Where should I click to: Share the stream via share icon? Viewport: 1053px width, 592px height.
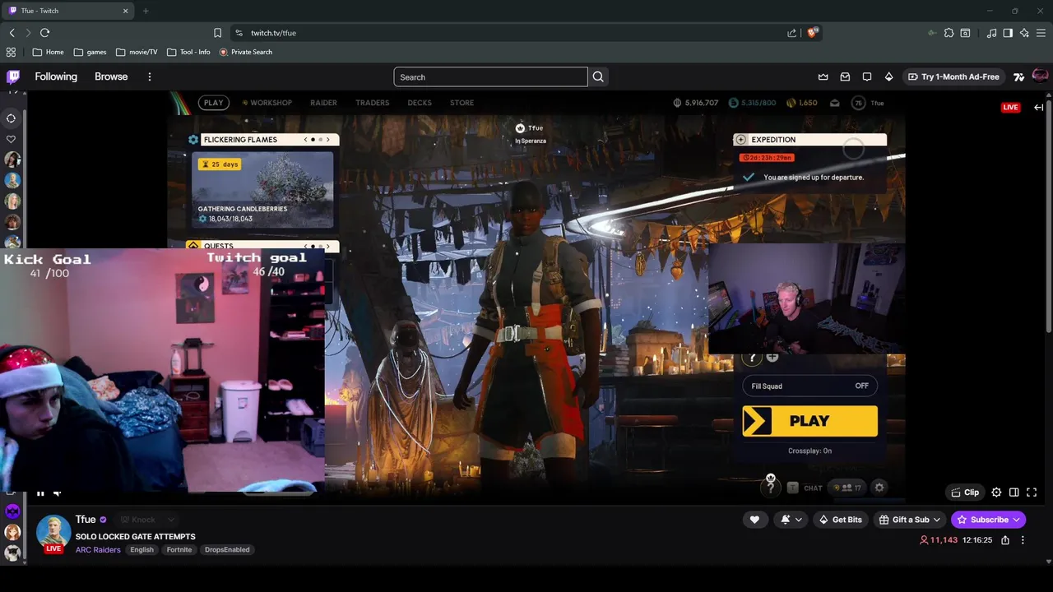tap(1004, 540)
